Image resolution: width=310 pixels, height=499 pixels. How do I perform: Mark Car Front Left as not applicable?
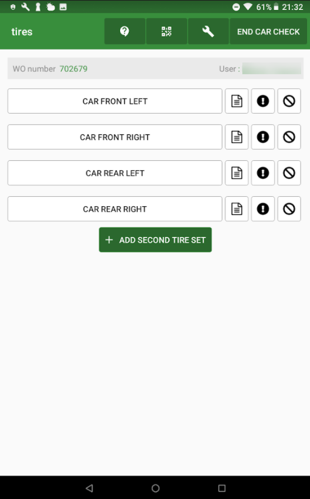(289, 101)
